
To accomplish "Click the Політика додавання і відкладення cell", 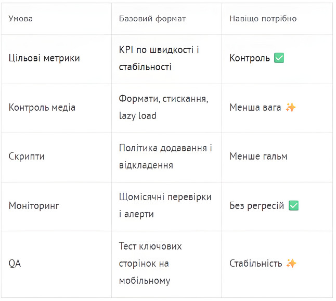I will click(x=165, y=156).
